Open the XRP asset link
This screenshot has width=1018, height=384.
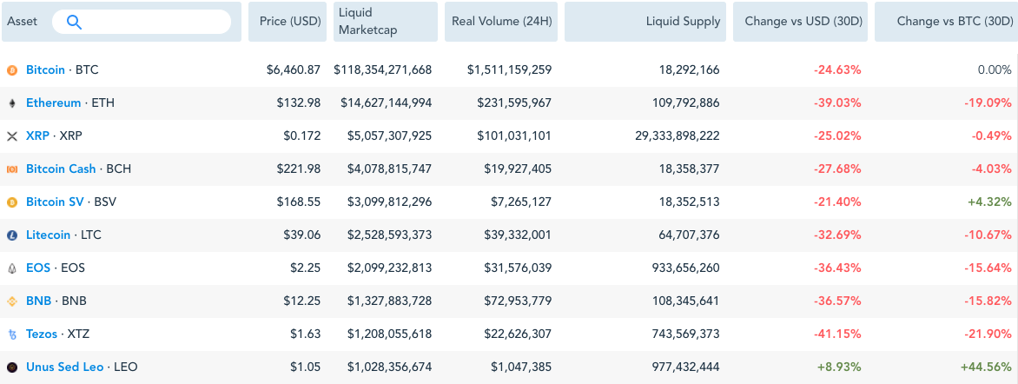click(37, 136)
